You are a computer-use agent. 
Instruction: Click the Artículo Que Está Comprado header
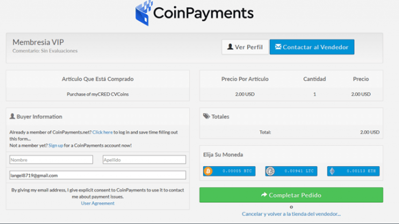click(x=98, y=79)
